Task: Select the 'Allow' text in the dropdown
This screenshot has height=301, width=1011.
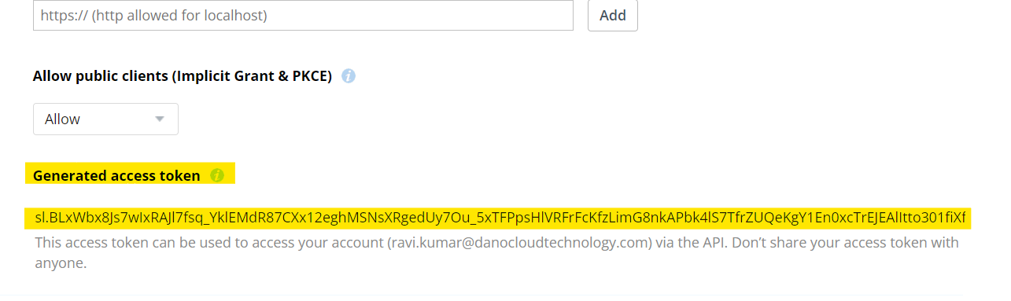Action: pyautogui.click(x=62, y=119)
